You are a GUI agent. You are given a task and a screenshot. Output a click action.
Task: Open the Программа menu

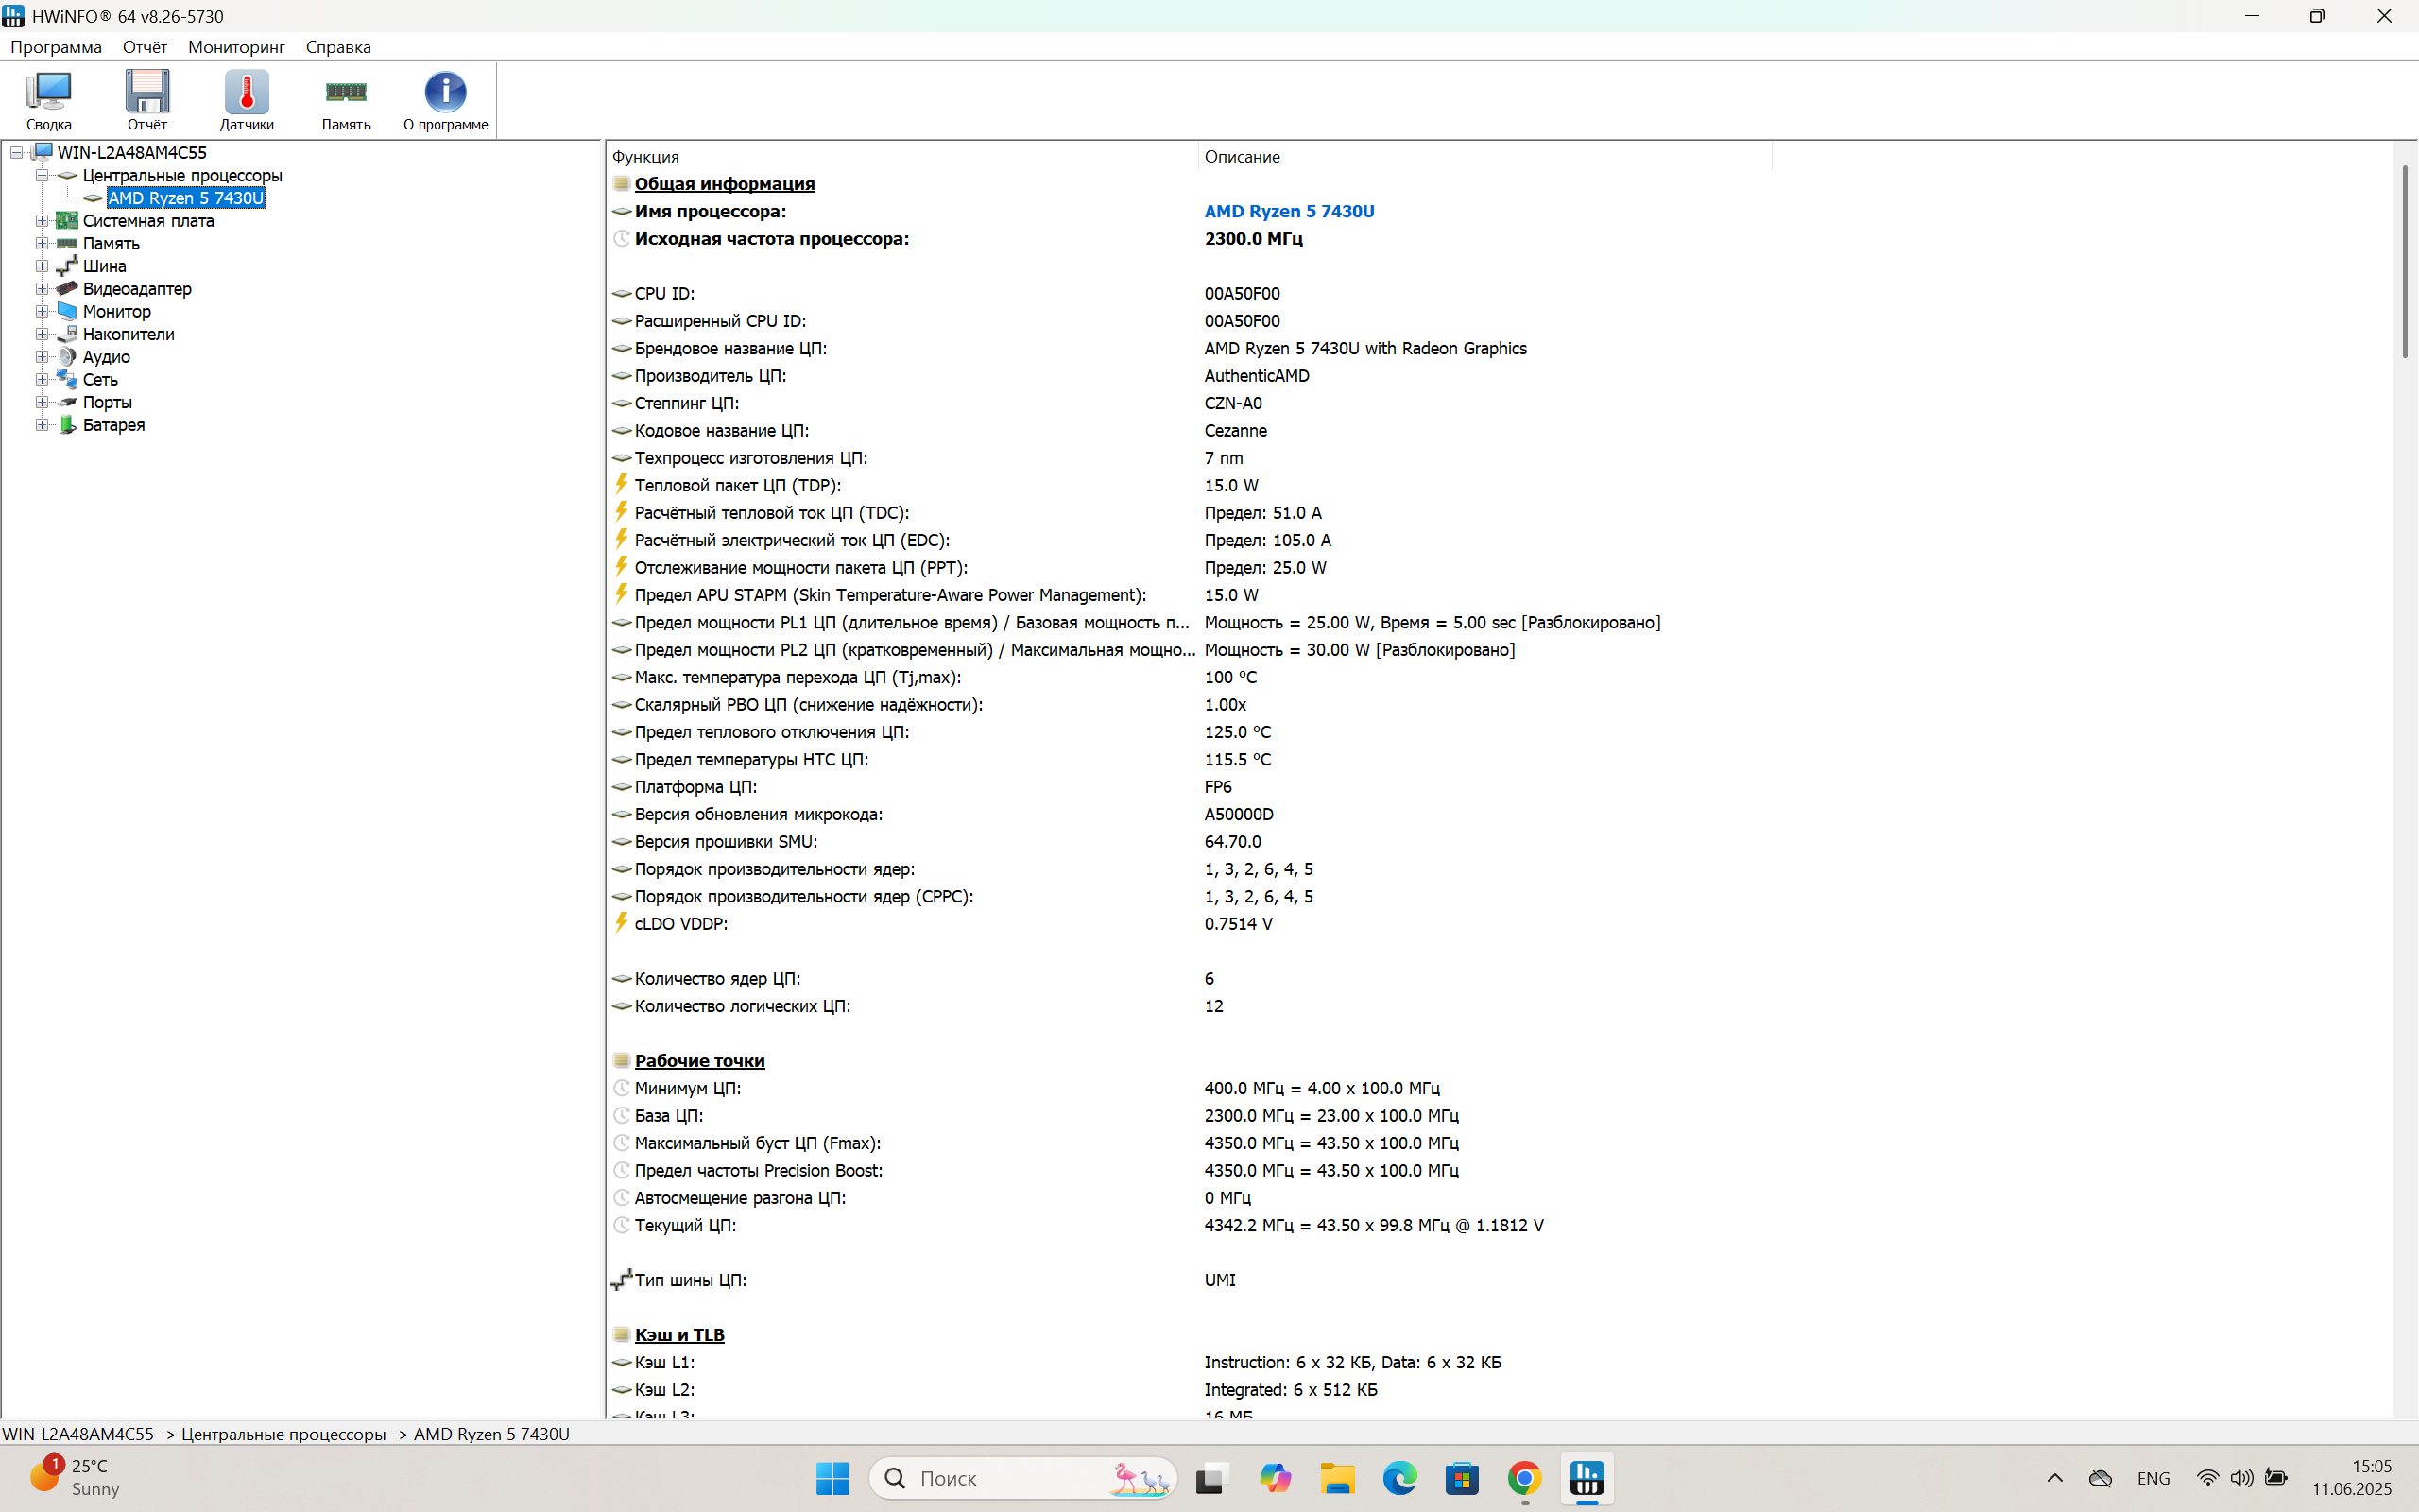[56, 47]
